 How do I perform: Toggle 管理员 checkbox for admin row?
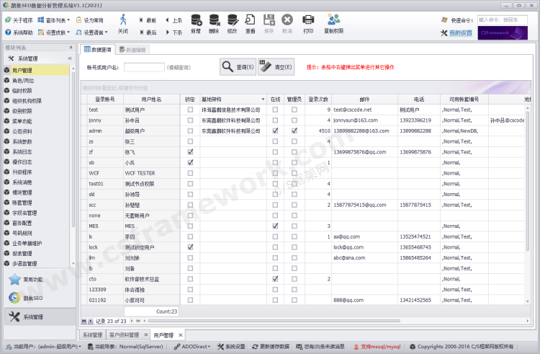pos(294,130)
